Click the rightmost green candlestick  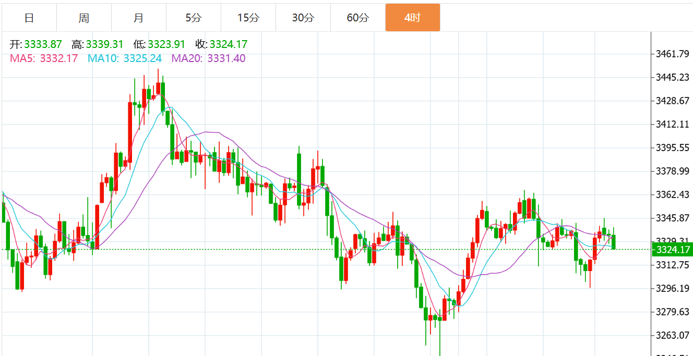[614, 241]
